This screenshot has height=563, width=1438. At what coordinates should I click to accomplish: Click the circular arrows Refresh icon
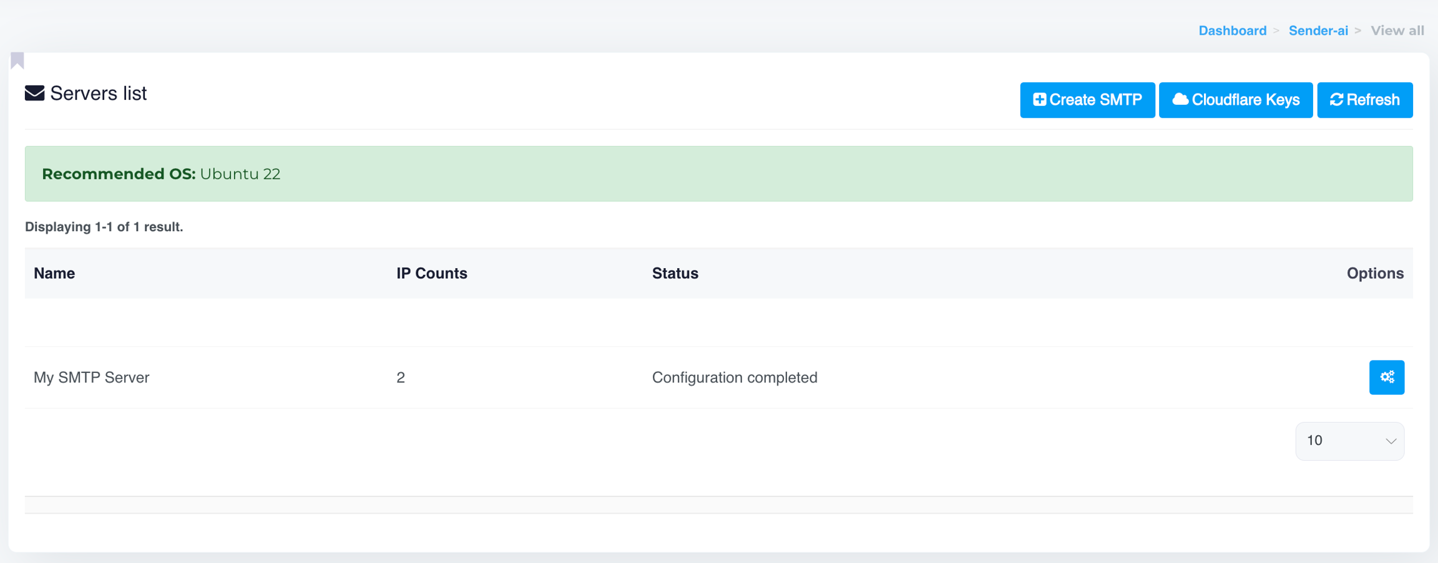1336,100
